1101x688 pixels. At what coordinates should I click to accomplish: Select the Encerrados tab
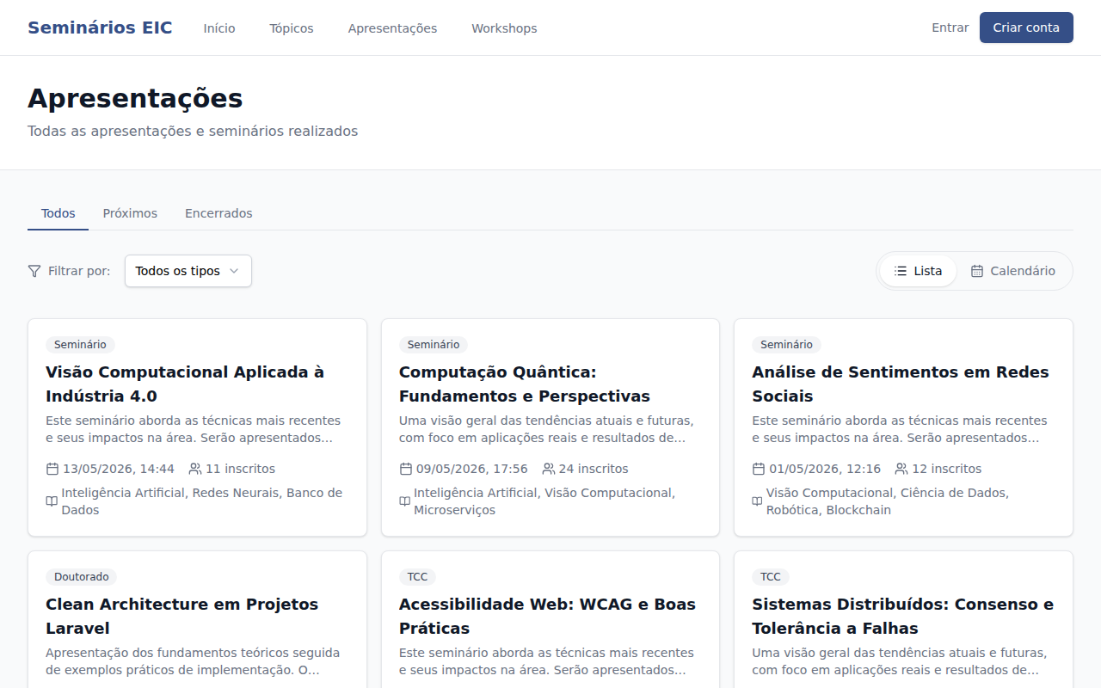click(x=218, y=213)
